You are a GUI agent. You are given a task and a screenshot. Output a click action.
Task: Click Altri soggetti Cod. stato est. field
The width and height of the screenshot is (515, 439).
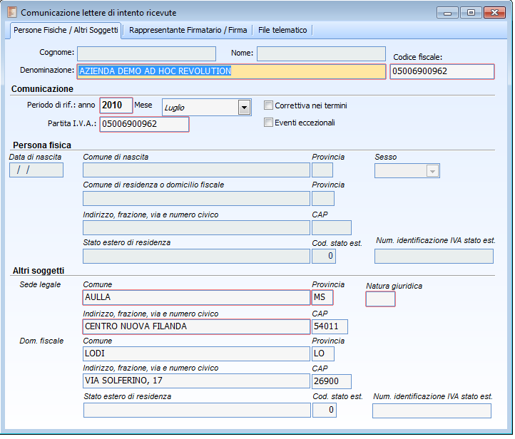[x=325, y=410]
